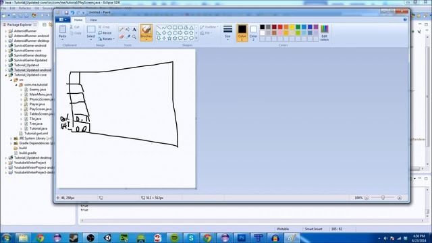Pick the five-point star shape
This screenshot has width=432, height=243.
169,38
